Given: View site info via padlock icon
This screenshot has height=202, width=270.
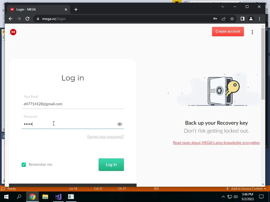Looking at the screenshot, I should point(38,19).
